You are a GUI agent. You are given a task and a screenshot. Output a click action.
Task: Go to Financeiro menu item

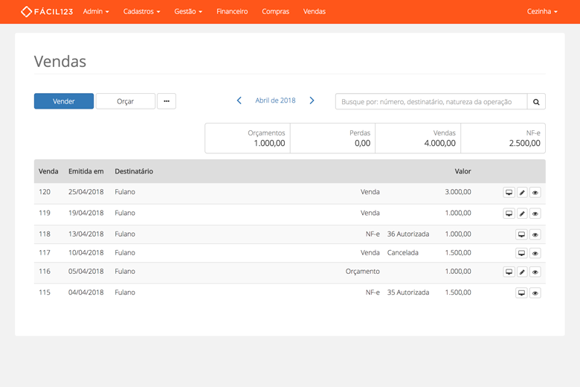point(232,11)
